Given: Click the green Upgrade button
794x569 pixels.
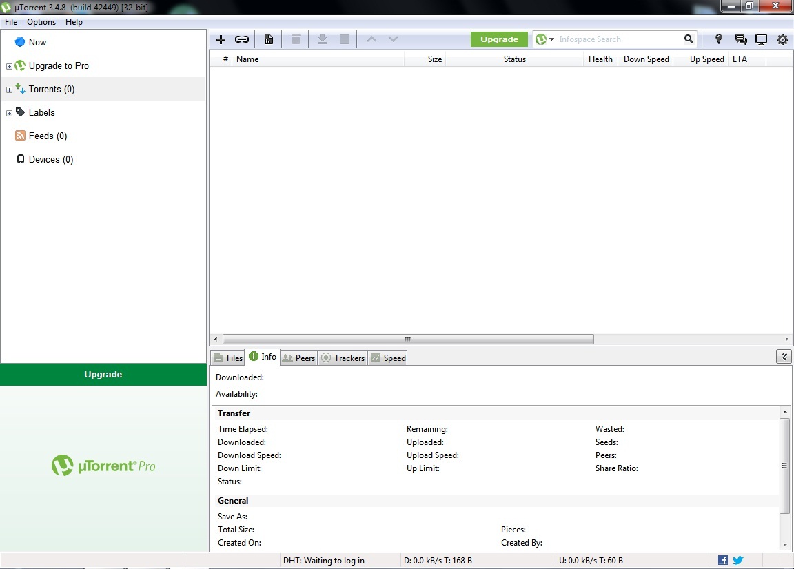Looking at the screenshot, I should 499,39.
